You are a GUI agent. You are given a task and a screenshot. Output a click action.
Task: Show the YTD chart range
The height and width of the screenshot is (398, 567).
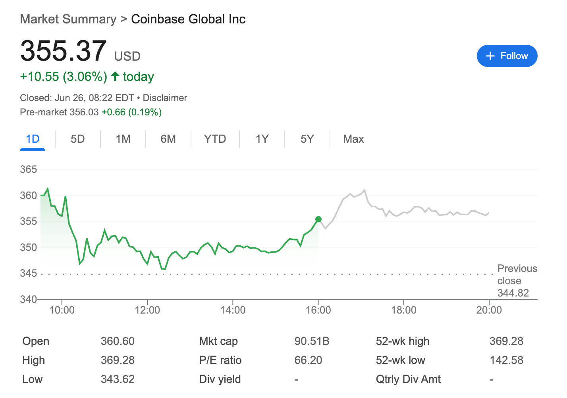pos(215,139)
